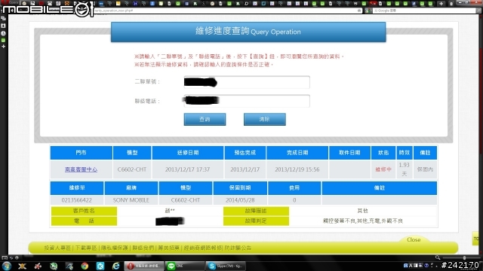Click the 送修日期 column header

[188, 153]
